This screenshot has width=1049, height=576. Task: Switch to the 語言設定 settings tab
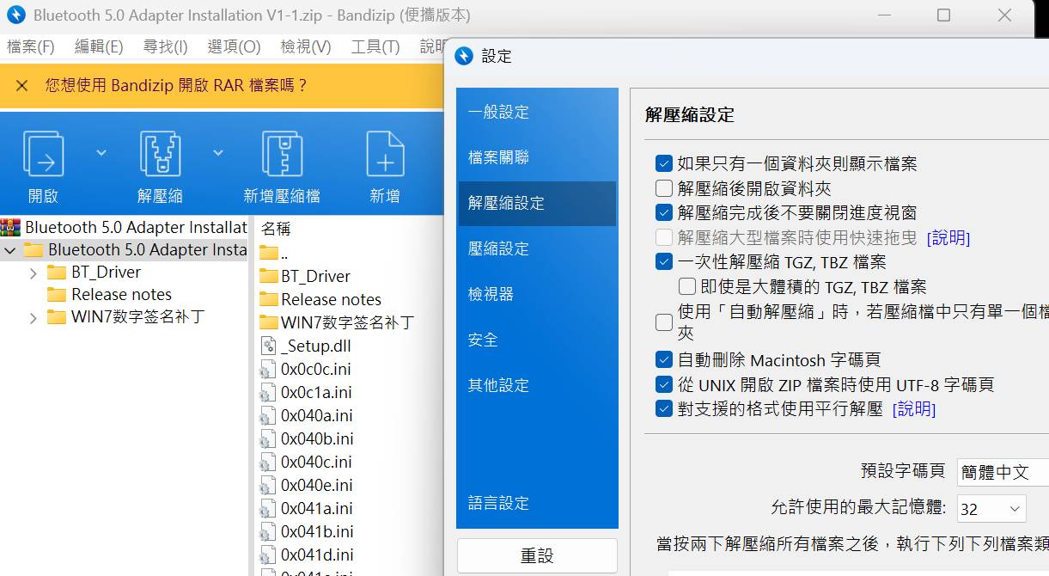(x=537, y=503)
